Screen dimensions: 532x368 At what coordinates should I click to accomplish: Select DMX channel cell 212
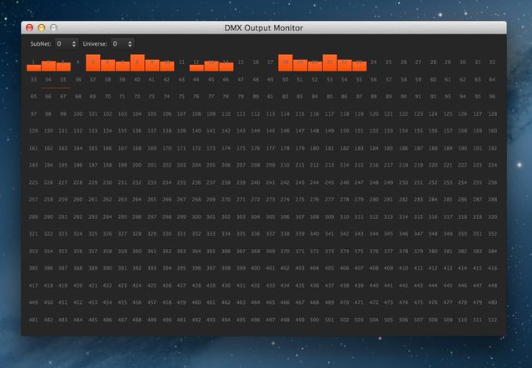coord(315,166)
